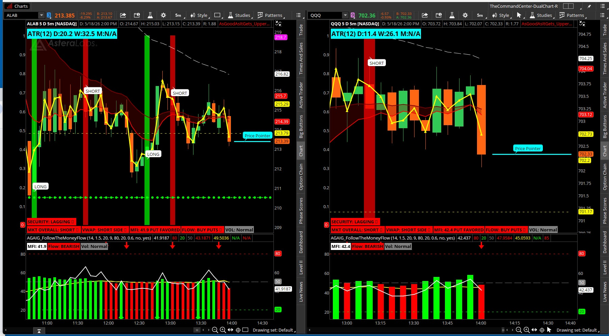This screenshot has height=336, width=609.
Task: Open Style menu on QQQ chart
Action: pyautogui.click(x=501, y=15)
